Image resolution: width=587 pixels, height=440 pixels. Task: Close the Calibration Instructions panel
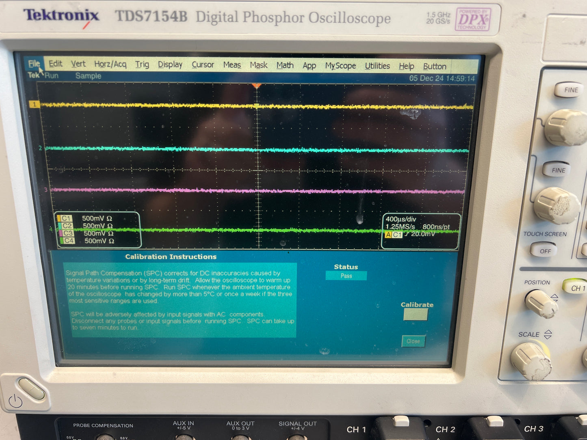click(414, 341)
